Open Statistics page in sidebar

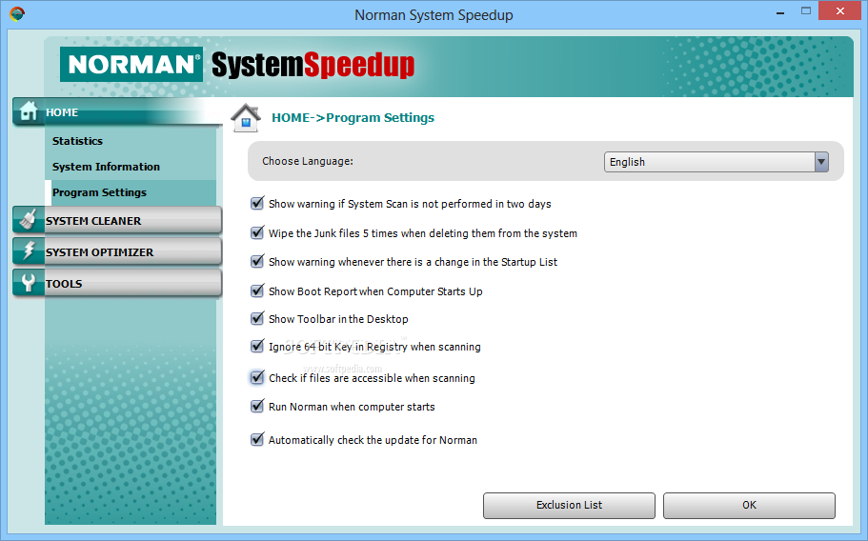click(x=77, y=141)
